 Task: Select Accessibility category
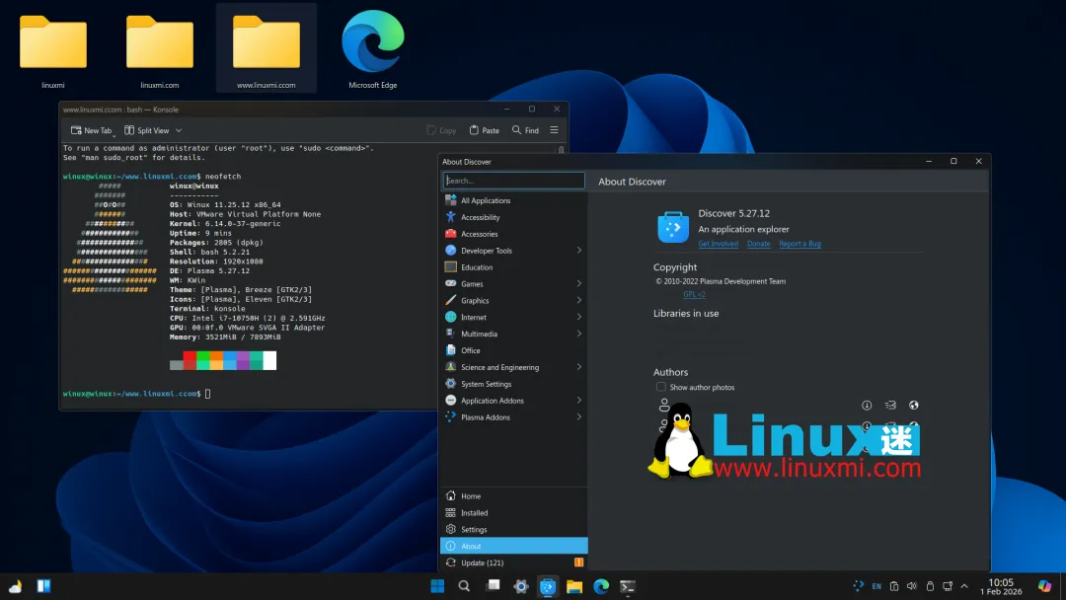(x=513, y=217)
